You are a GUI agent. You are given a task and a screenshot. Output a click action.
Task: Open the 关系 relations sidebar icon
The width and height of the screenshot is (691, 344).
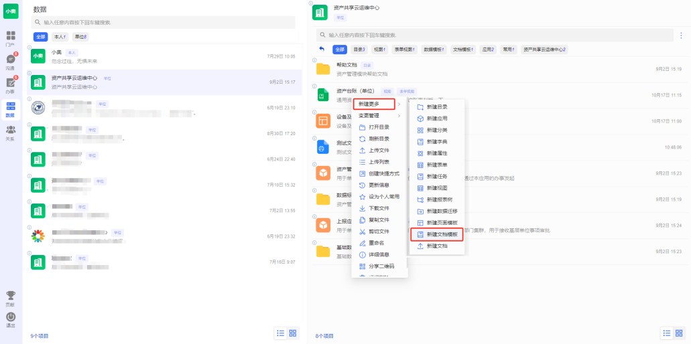coord(10,132)
